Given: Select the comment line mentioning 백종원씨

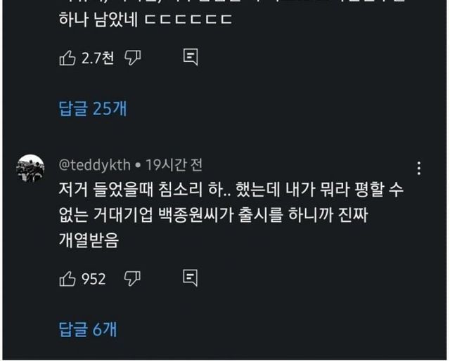Looking at the screenshot, I should coord(213,215).
